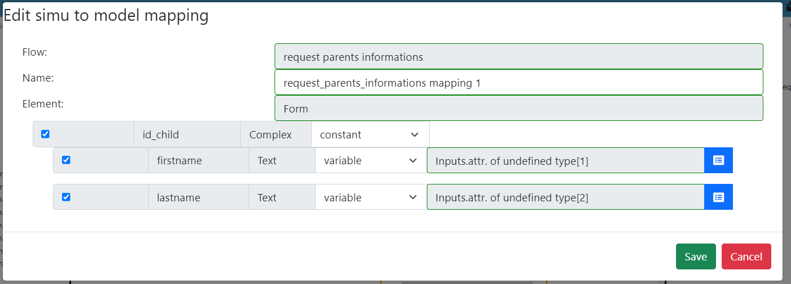Uncheck the id_child checkbox
The height and width of the screenshot is (284, 791).
click(x=46, y=134)
